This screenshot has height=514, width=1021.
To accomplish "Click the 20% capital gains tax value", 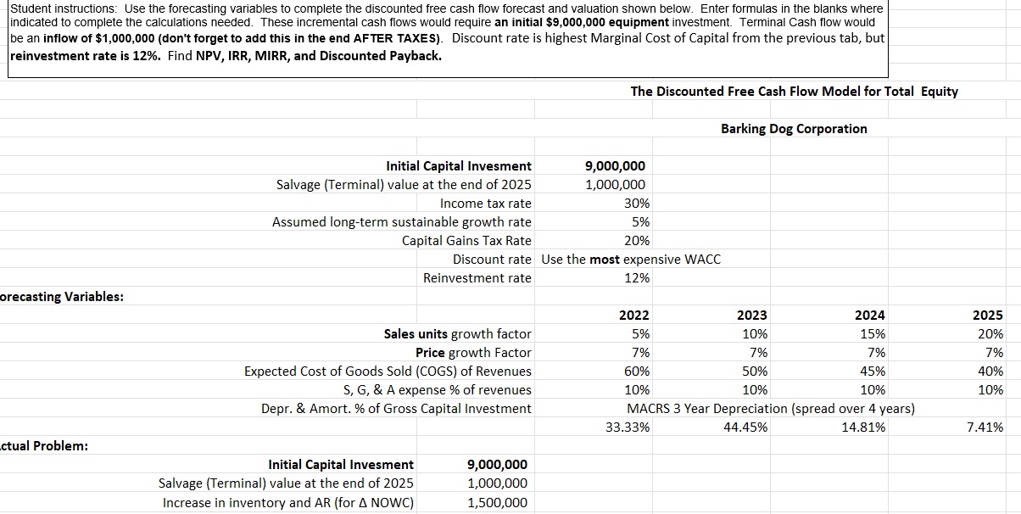I will pyautogui.click(x=637, y=240).
